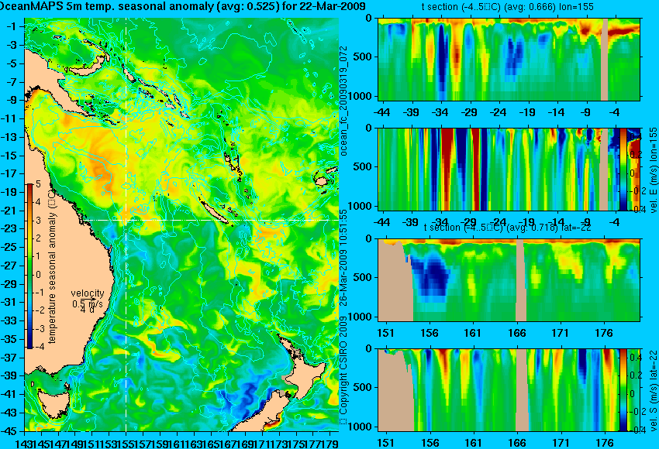Viewport: 659px width, 449px height.
Task: Click the '4 d' label under the velocity scale
Action: click(87, 310)
